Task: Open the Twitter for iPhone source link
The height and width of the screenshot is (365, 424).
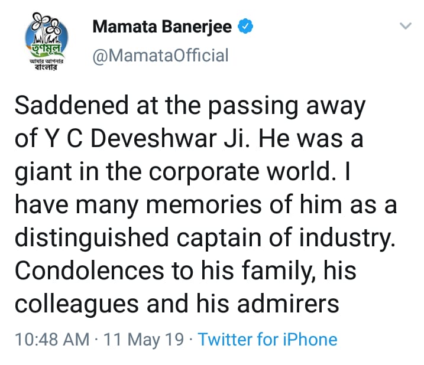Action: (x=267, y=340)
